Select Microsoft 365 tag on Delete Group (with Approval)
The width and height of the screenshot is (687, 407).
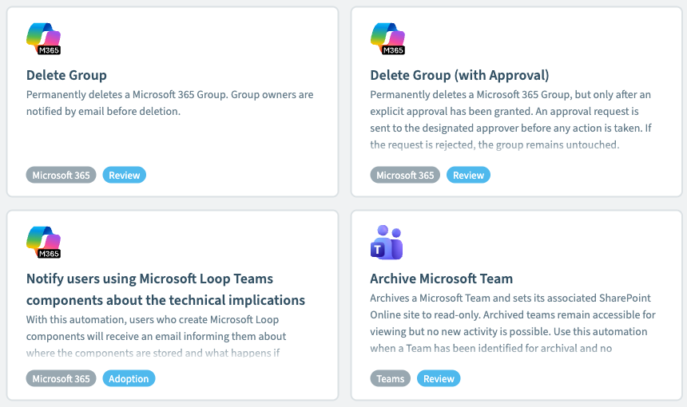(405, 175)
